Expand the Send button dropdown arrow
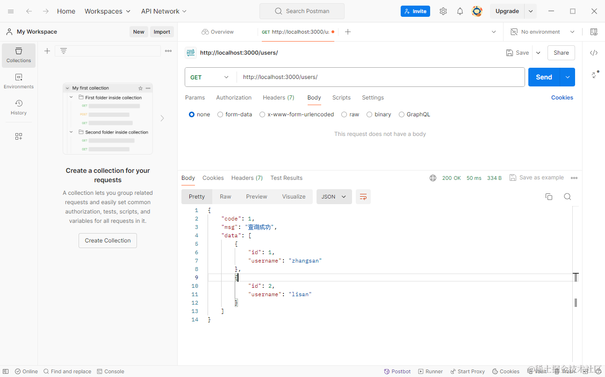605x377 pixels. [x=568, y=77]
